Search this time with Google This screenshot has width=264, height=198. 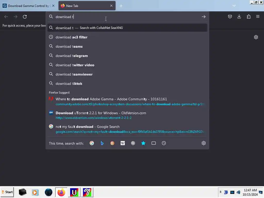pyautogui.click(x=92, y=143)
